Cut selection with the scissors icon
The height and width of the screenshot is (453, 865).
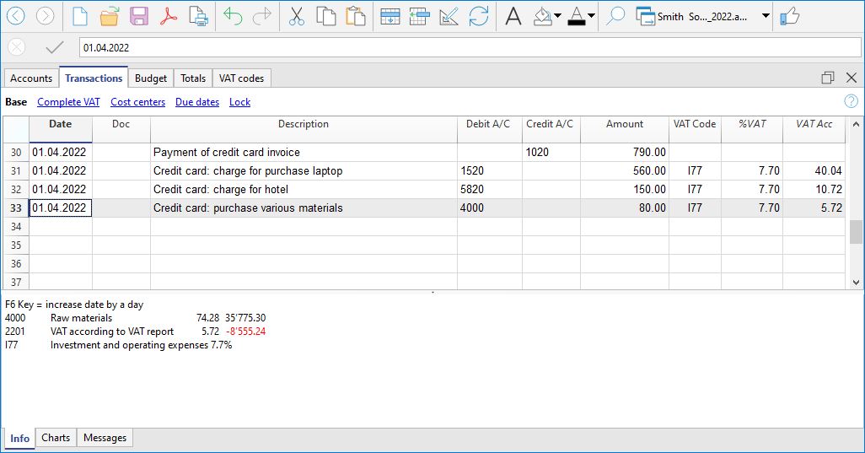[x=296, y=16]
